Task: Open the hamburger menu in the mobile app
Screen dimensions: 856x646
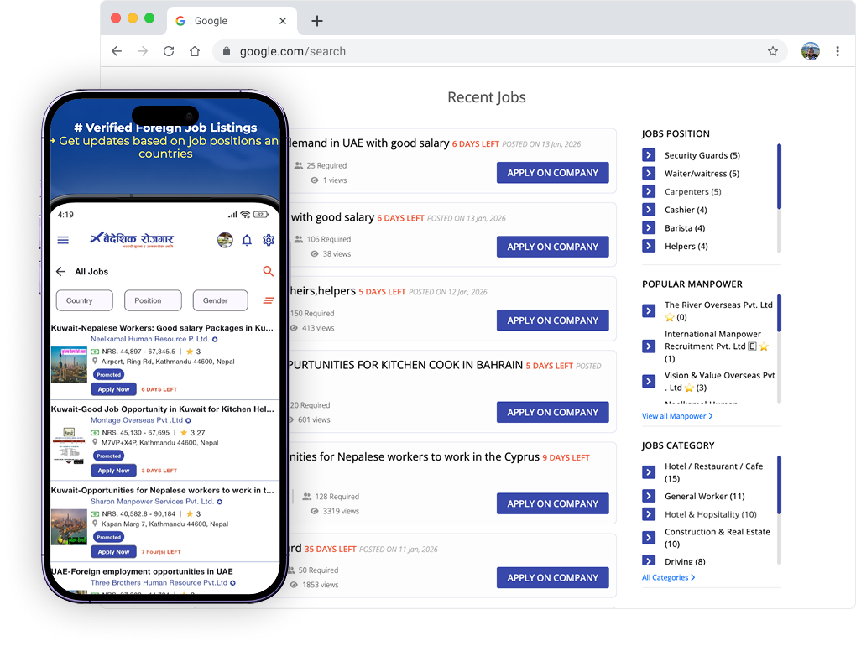Action: click(x=63, y=240)
